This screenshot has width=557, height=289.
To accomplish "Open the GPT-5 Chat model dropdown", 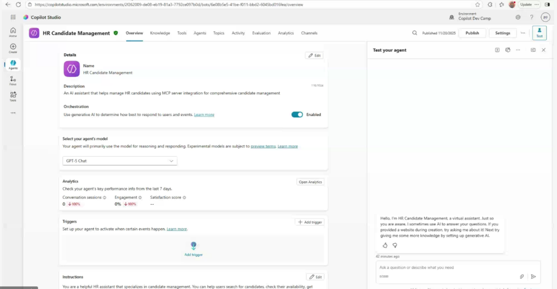I will [x=120, y=161].
